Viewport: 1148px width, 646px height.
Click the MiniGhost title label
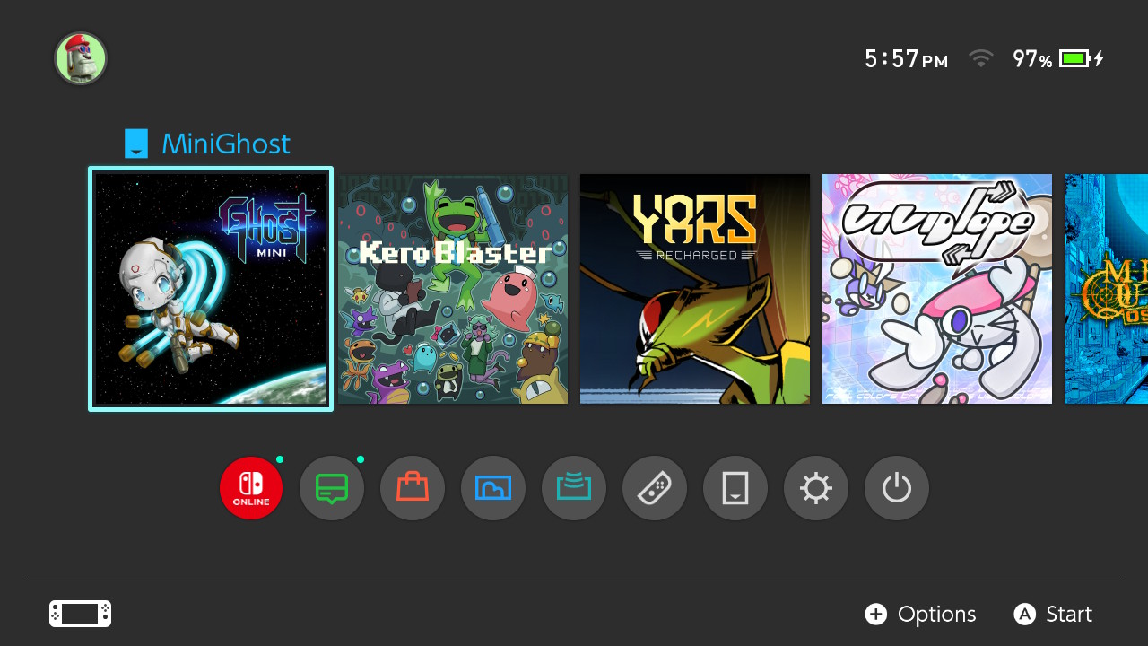click(x=226, y=144)
